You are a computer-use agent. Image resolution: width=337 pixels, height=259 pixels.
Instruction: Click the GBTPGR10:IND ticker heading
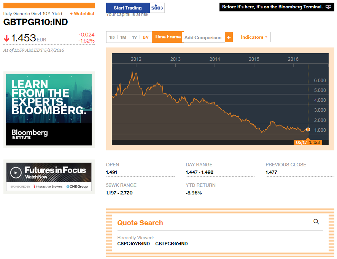(35, 22)
